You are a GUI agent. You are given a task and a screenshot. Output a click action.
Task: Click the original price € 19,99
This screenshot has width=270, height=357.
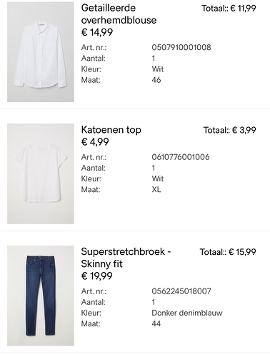click(x=96, y=276)
